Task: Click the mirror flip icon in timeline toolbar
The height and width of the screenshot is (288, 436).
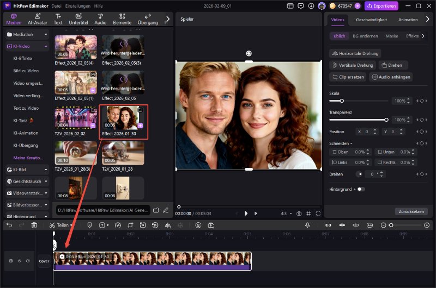Action: 168,226
